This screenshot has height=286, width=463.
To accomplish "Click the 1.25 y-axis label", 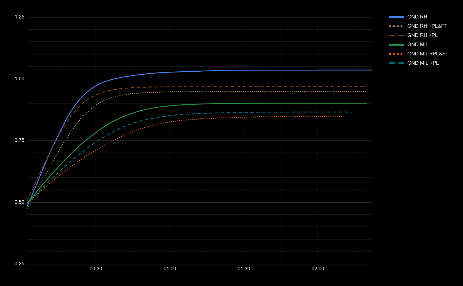I will pyautogui.click(x=20, y=17).
